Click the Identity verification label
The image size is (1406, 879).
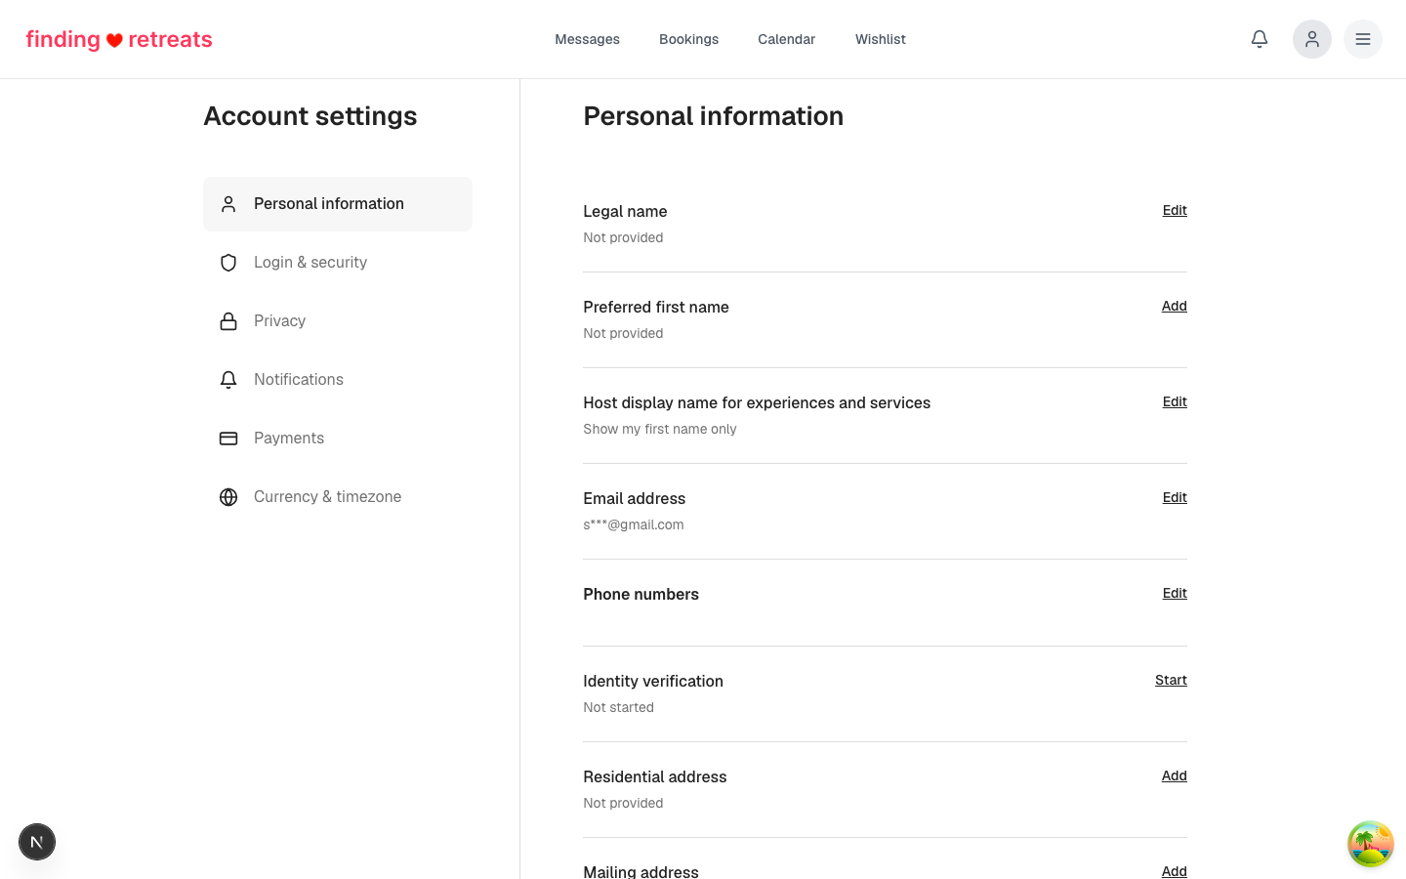(653, 681)
